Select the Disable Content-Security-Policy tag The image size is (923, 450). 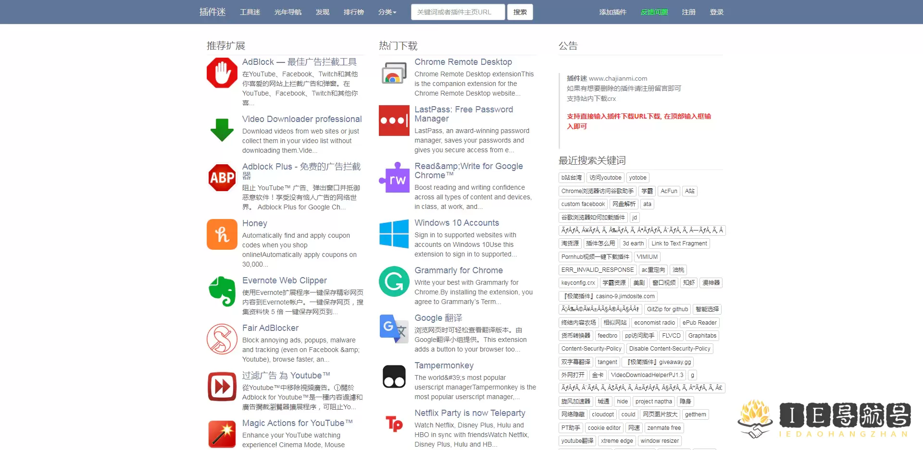coord(670,349)
